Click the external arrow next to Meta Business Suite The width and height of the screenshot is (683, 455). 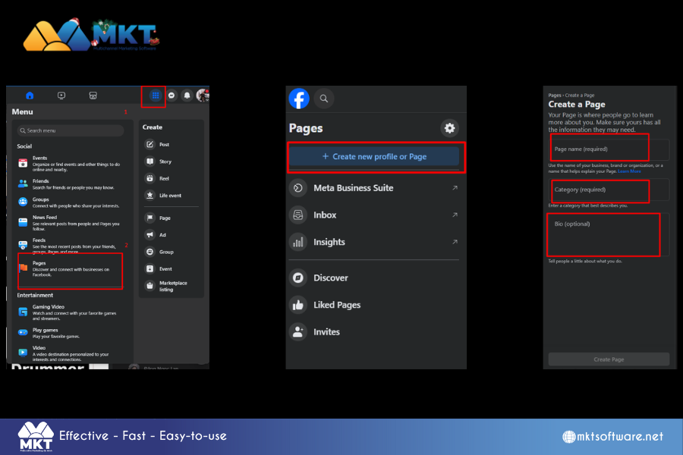point(455,187)
